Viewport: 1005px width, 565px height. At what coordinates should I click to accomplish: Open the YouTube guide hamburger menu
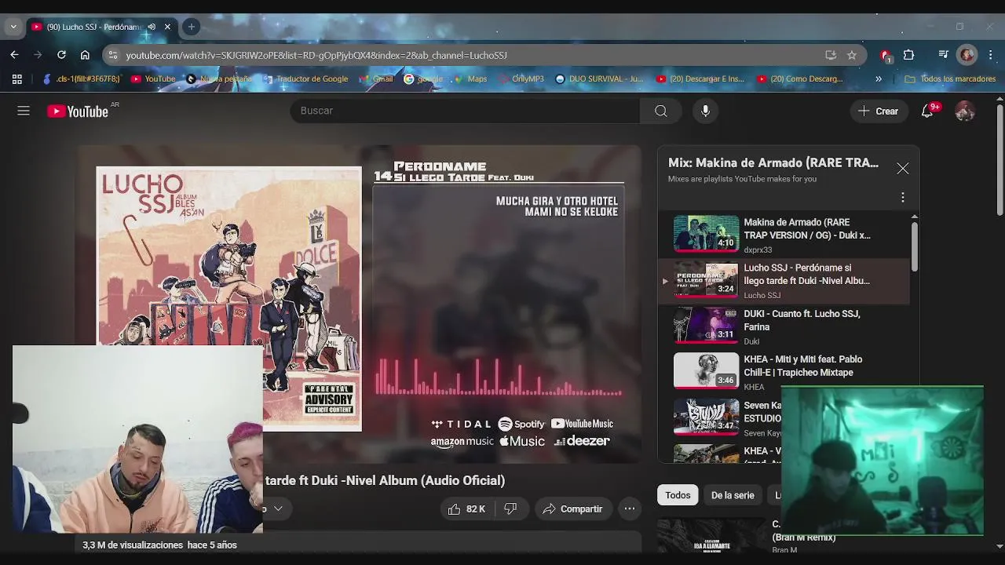tap(24, 111)
